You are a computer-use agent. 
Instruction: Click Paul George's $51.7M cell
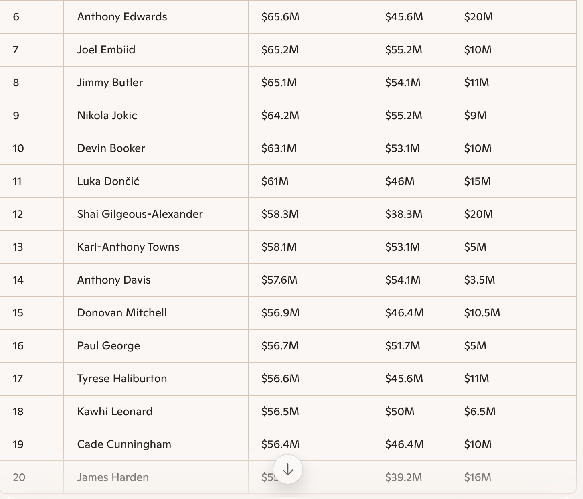tap(403, 346)
